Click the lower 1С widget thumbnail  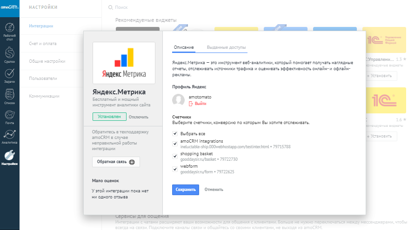tap(386, 100)
